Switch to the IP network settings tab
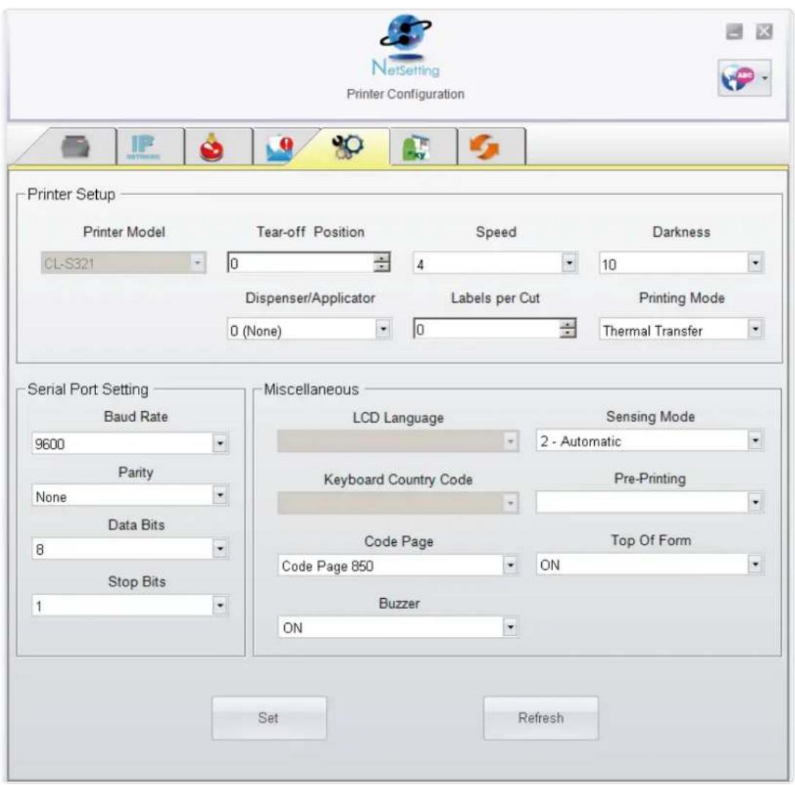The height and width of the screenshot is (785, 795). click(x=143, y=147)
